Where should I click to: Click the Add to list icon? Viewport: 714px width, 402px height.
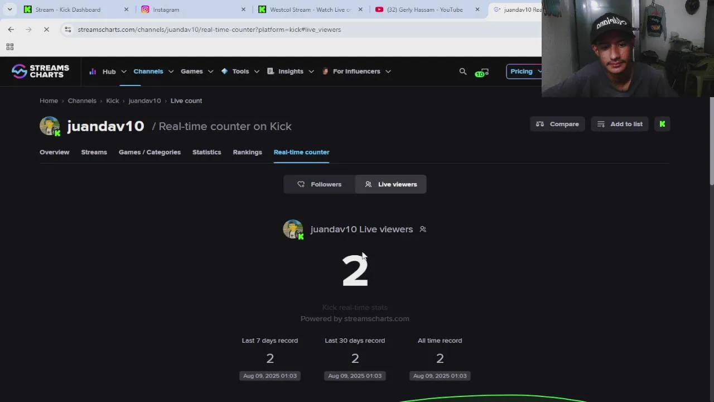click(x=601, y=124)
